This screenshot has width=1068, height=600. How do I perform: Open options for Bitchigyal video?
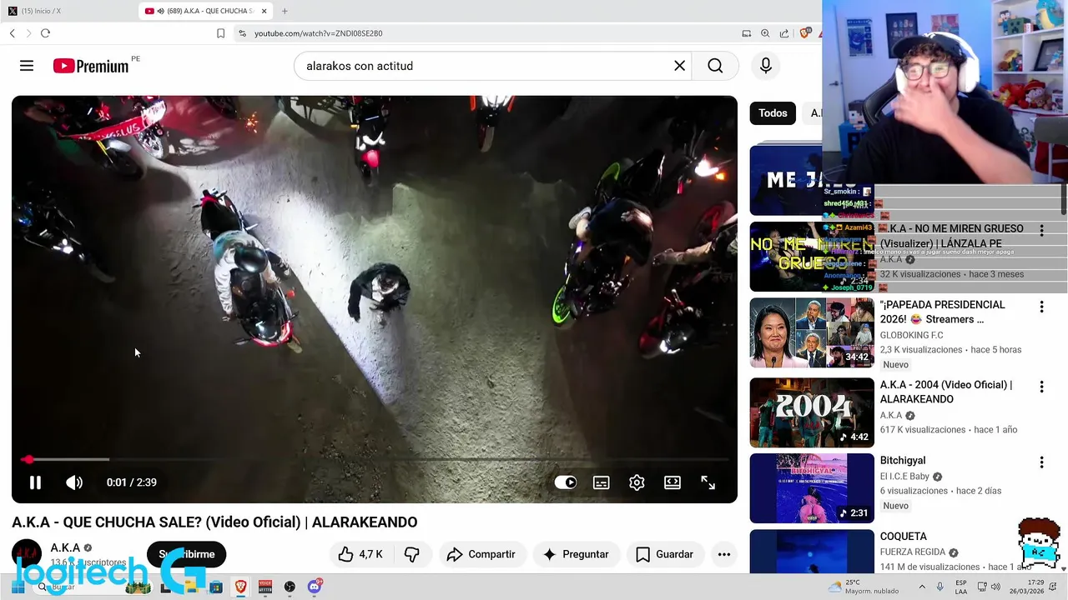tap(1041, 462)
